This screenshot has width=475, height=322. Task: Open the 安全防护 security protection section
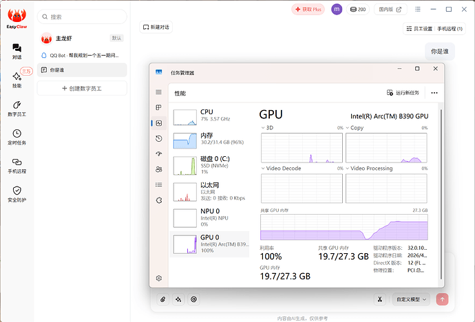pyautogui.click(x=17, y=194)
